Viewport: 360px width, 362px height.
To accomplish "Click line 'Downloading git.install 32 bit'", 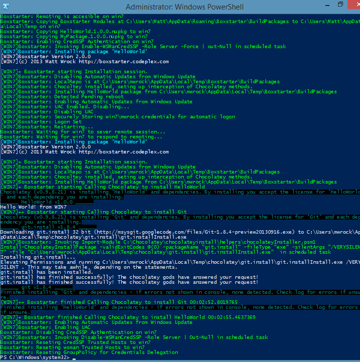I will pyautogui.click(x=180, y=232).
